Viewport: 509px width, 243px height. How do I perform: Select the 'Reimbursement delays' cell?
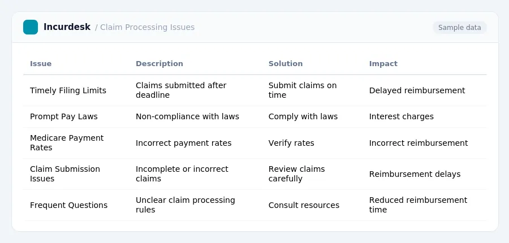[x=415, y=174]
